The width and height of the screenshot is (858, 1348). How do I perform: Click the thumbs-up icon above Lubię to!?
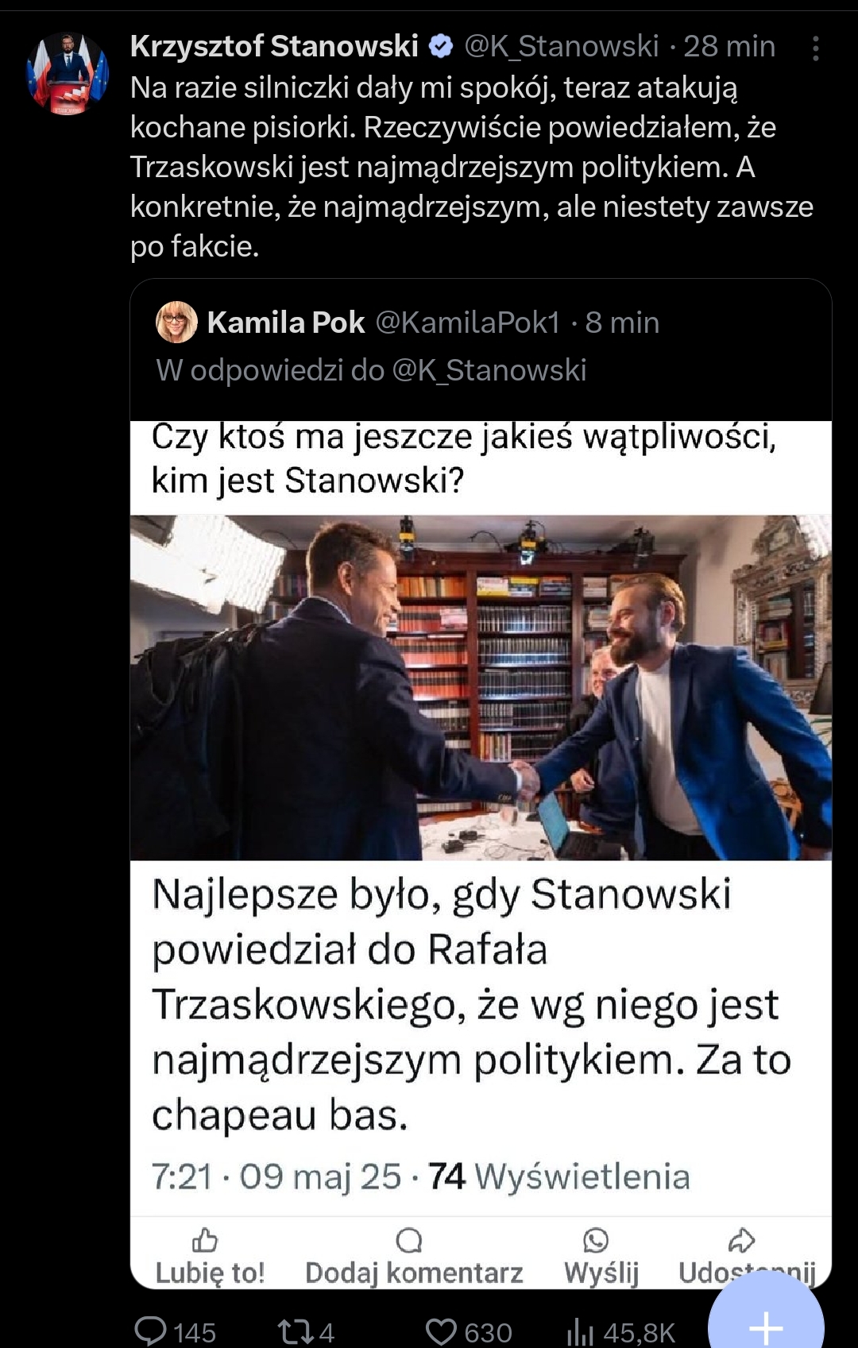pyautogui.click(x=205, y=1239)
